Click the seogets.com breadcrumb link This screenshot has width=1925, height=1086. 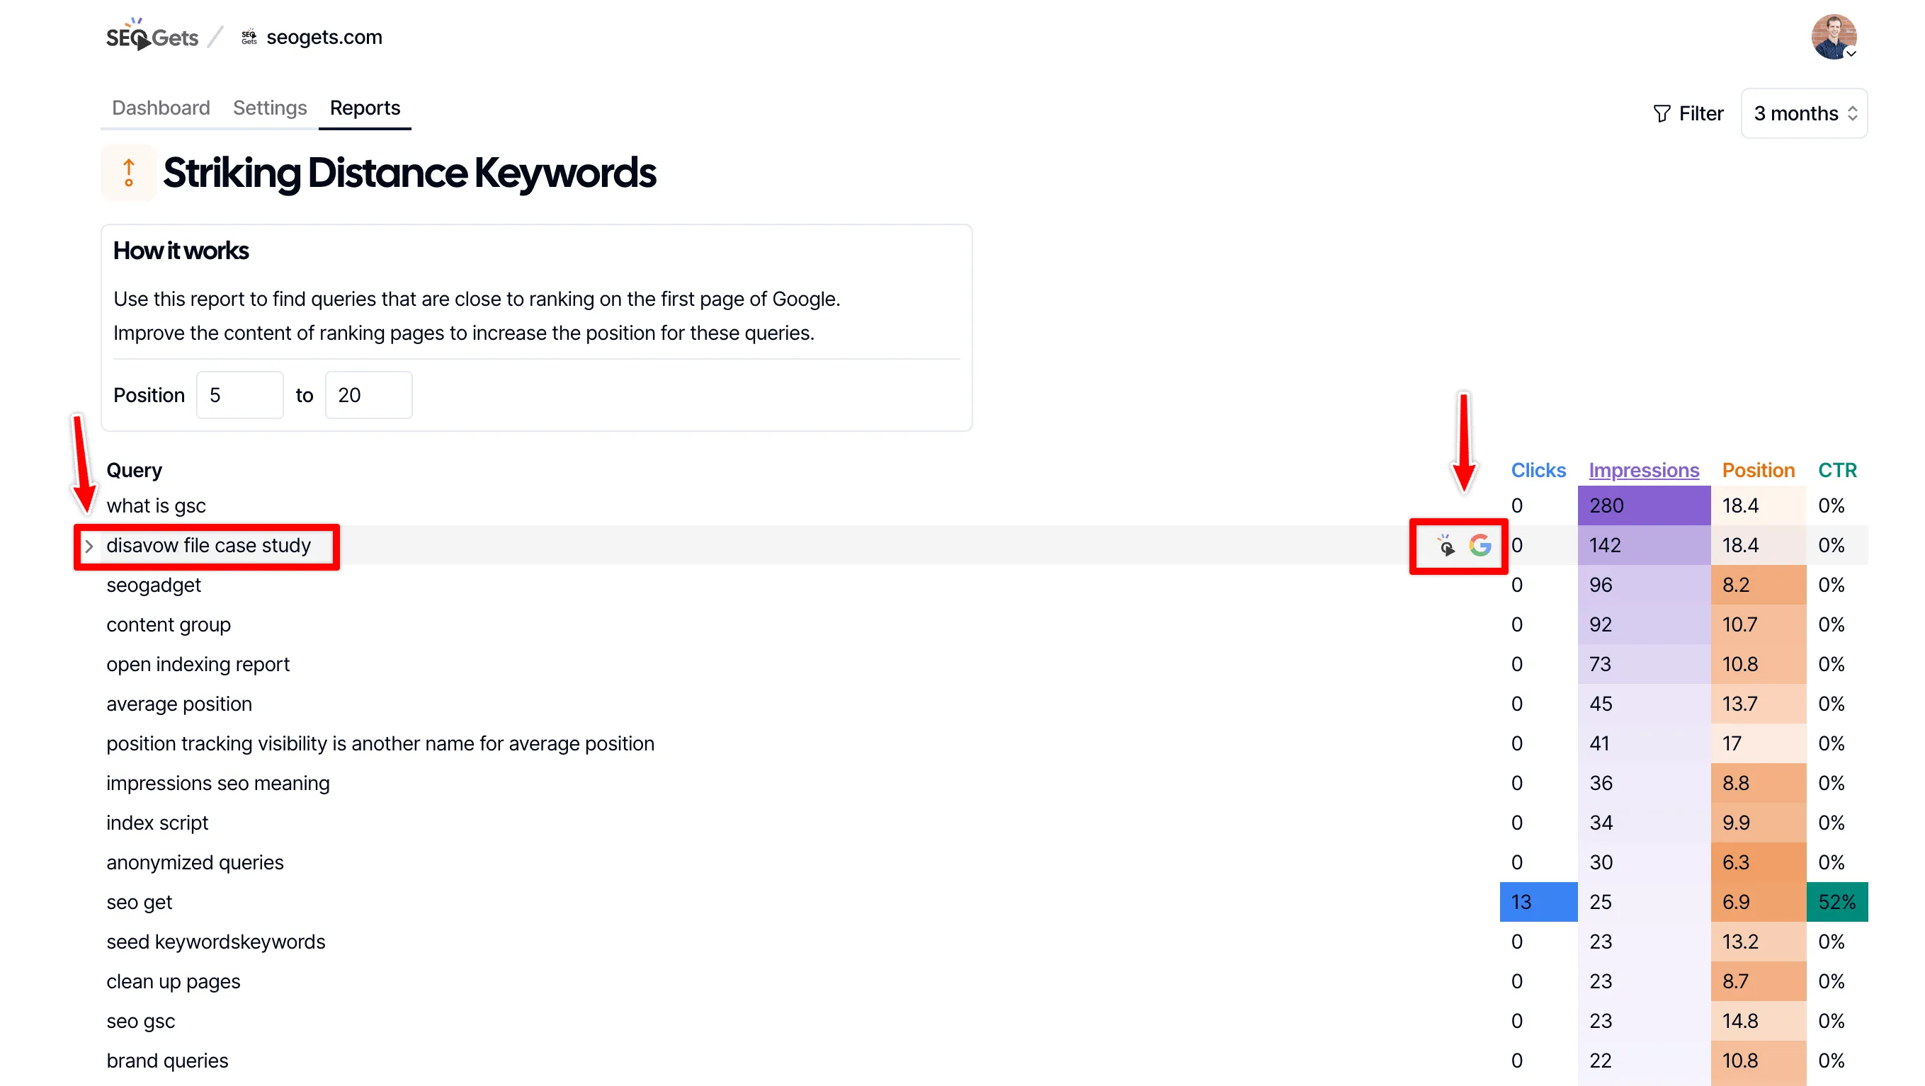click(324, 37)
